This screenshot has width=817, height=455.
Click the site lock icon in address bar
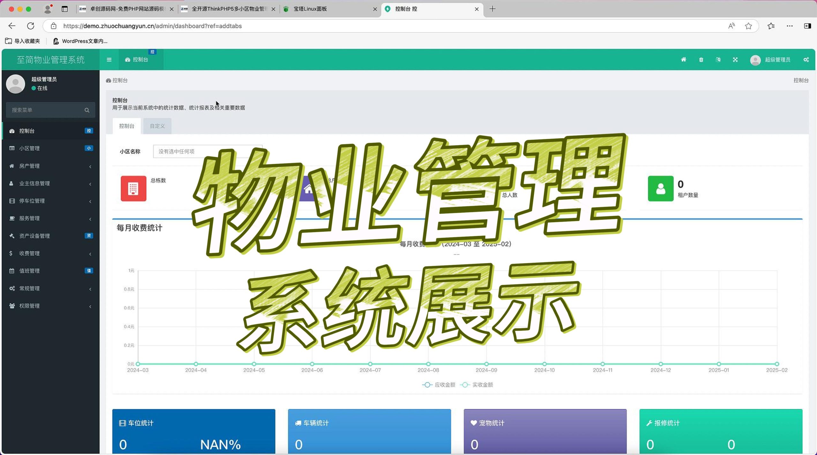pos(54,26)
